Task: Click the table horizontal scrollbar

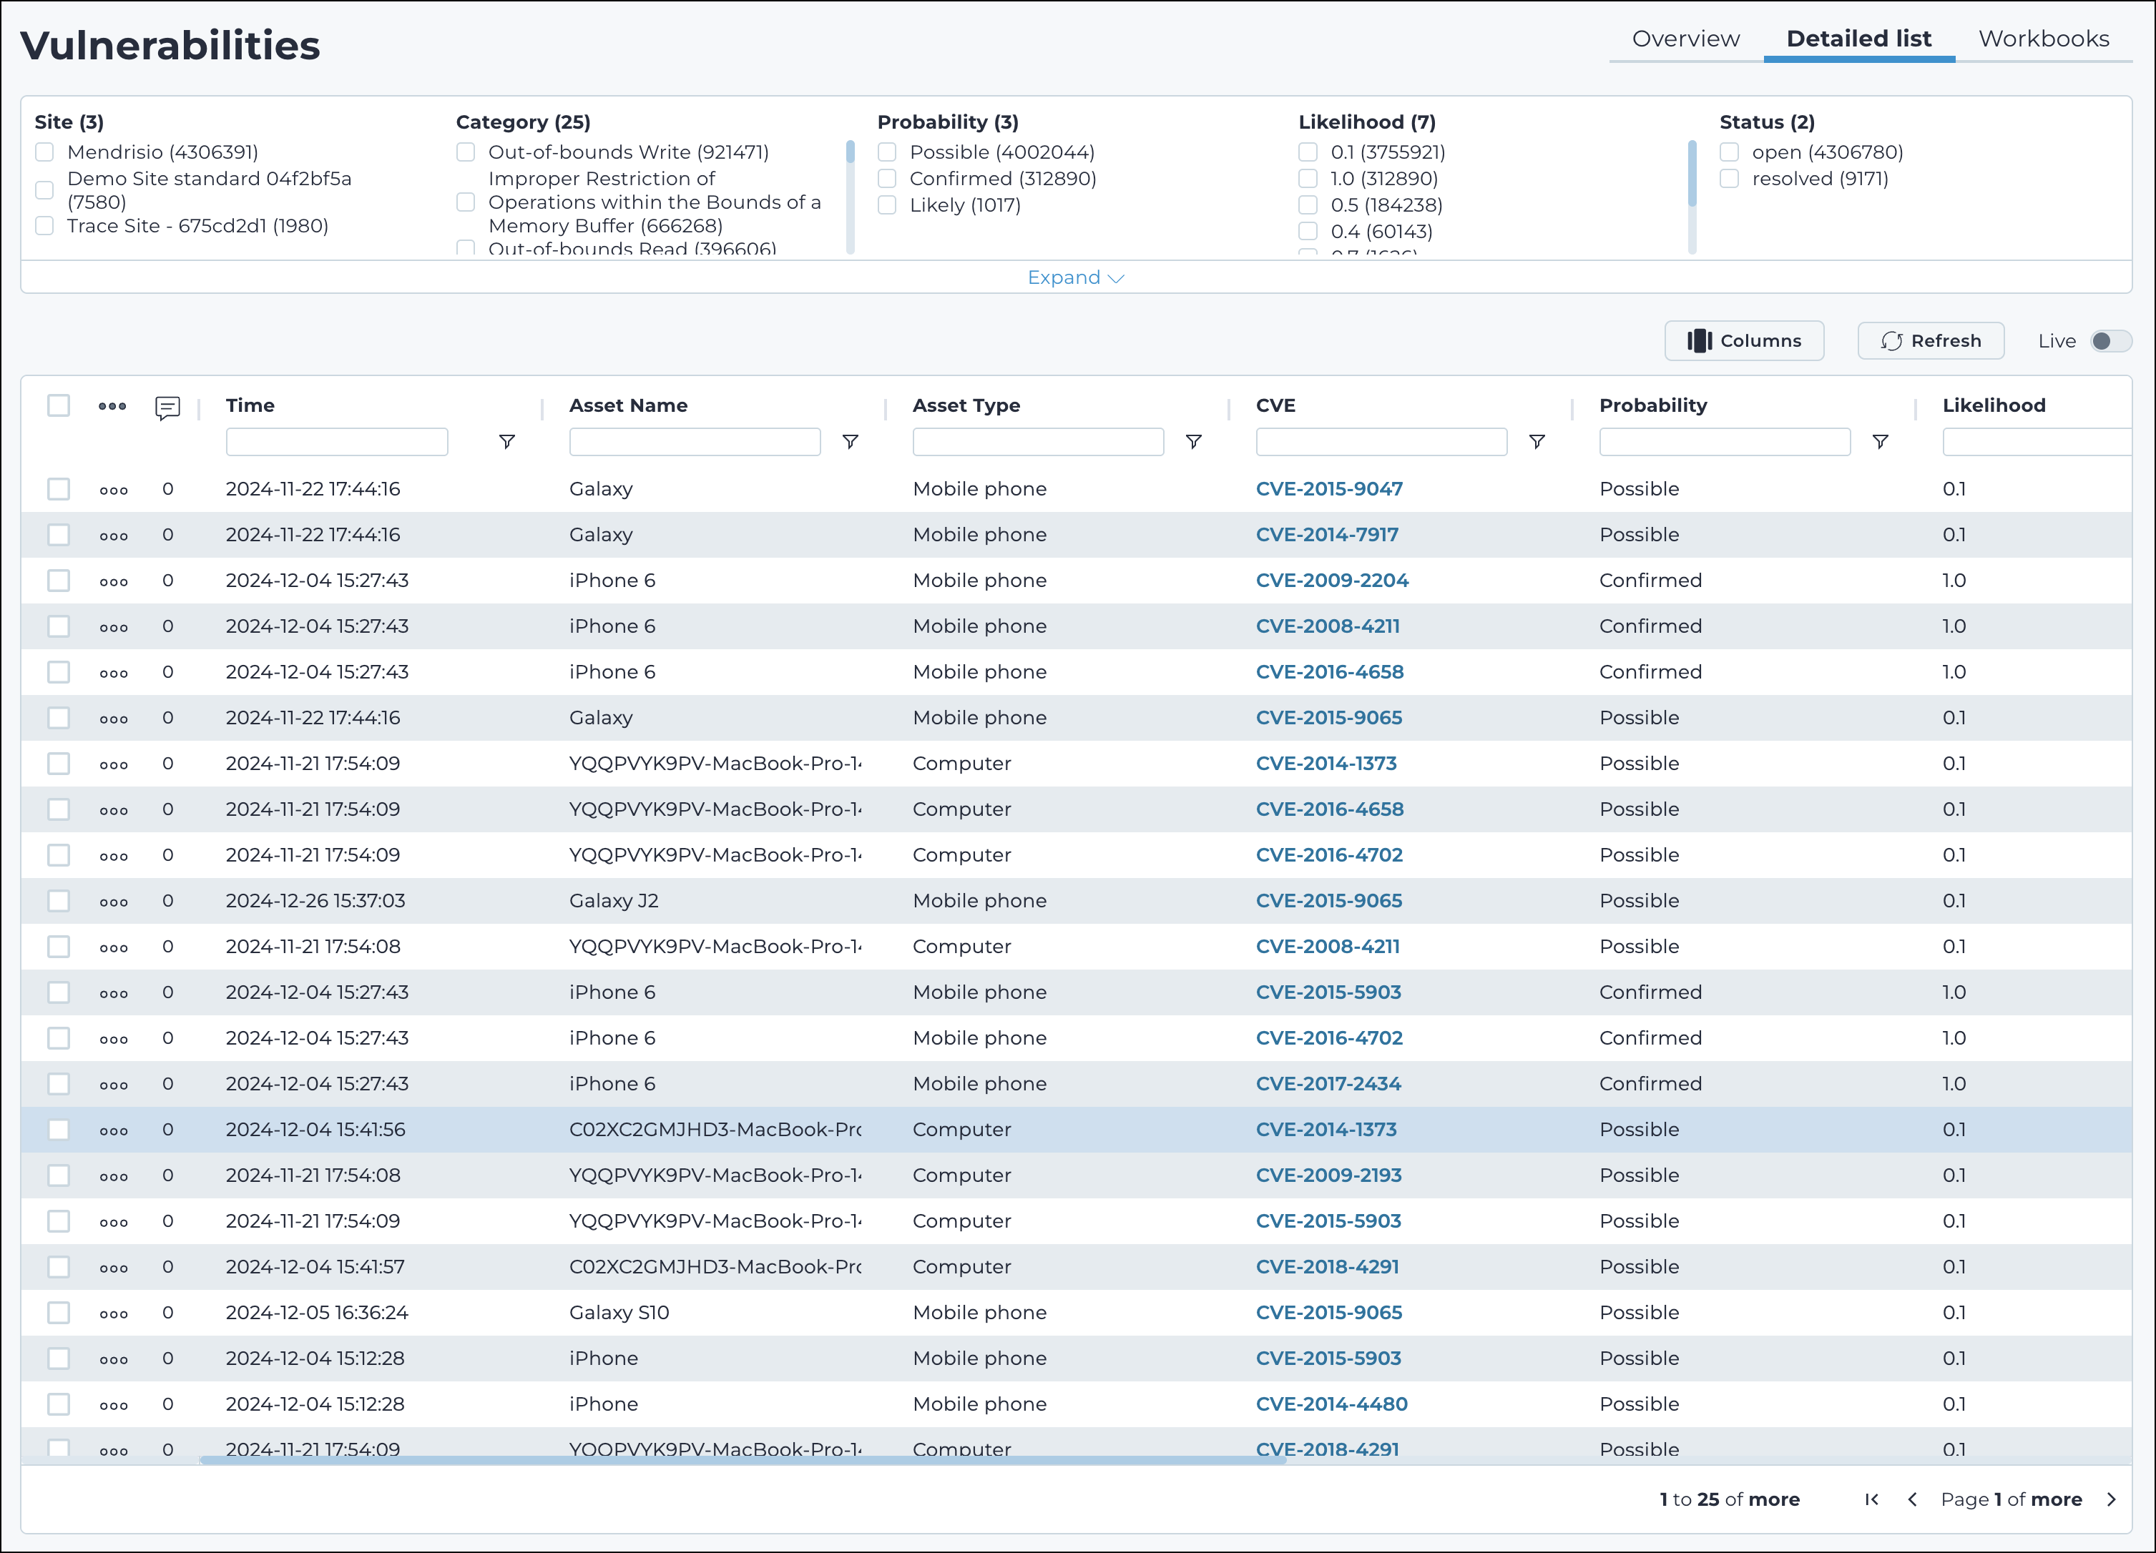Action: pos(742,1460)
